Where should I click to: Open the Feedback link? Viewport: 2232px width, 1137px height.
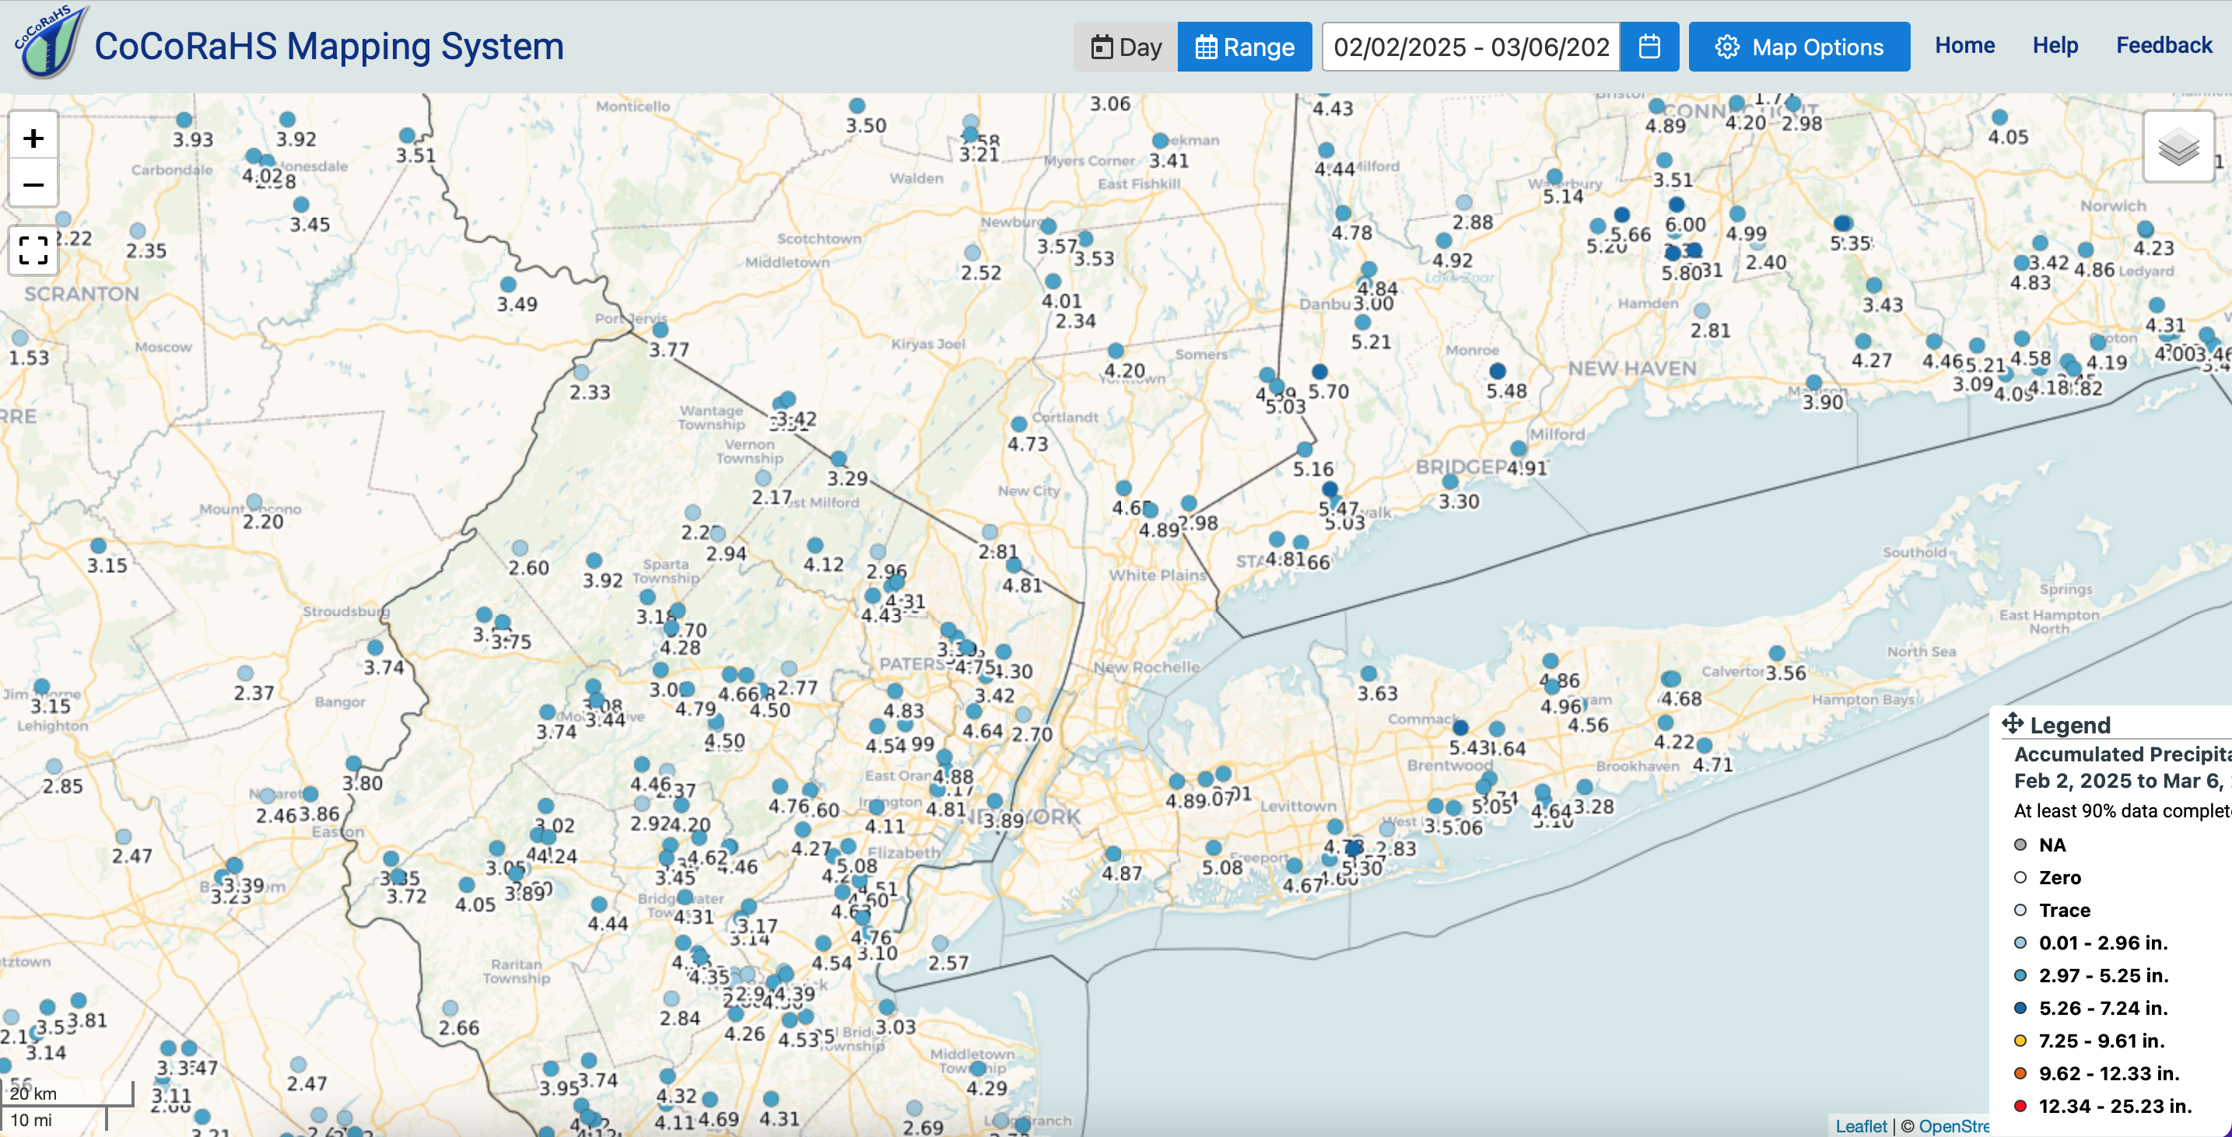coord(2164,45)
